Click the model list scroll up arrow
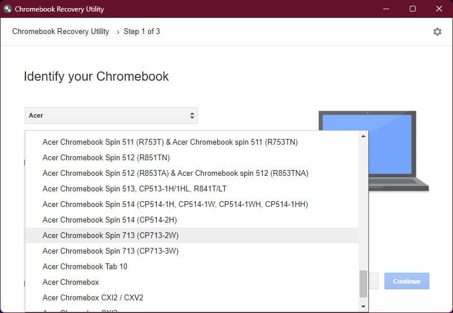 (x=364, y=136)
